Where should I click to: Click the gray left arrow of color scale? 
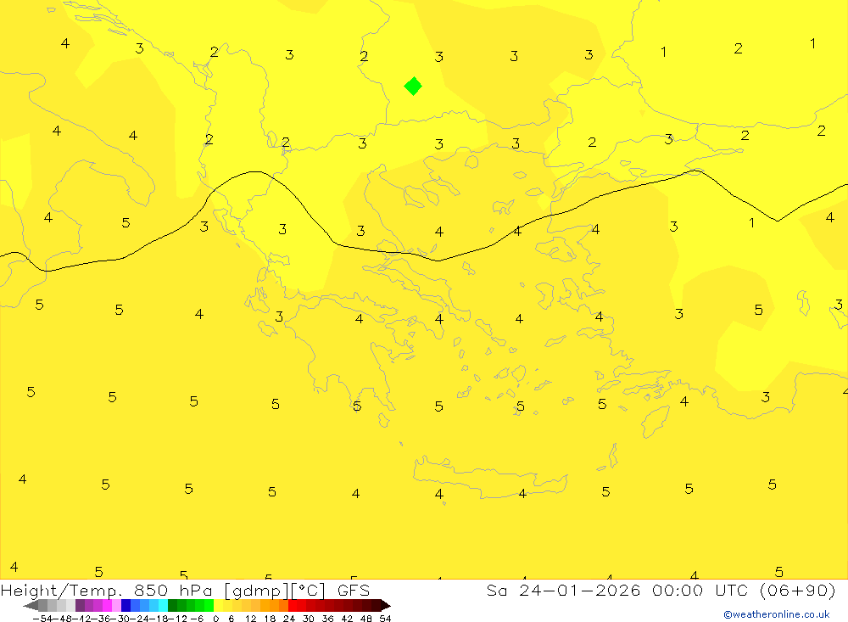[31, 605]
